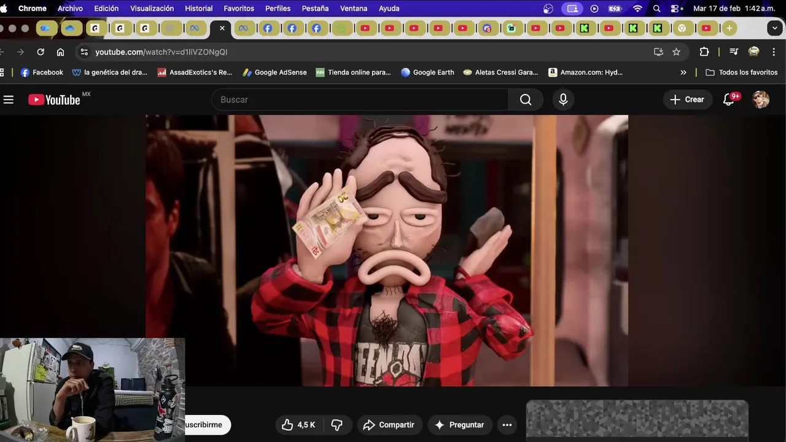
Task: Open a new tab with plus button
Action: [729, 28]
